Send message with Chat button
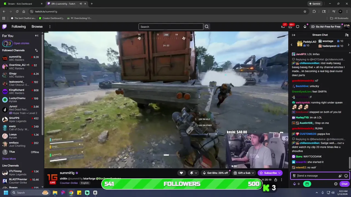 (x=344, y=184)
